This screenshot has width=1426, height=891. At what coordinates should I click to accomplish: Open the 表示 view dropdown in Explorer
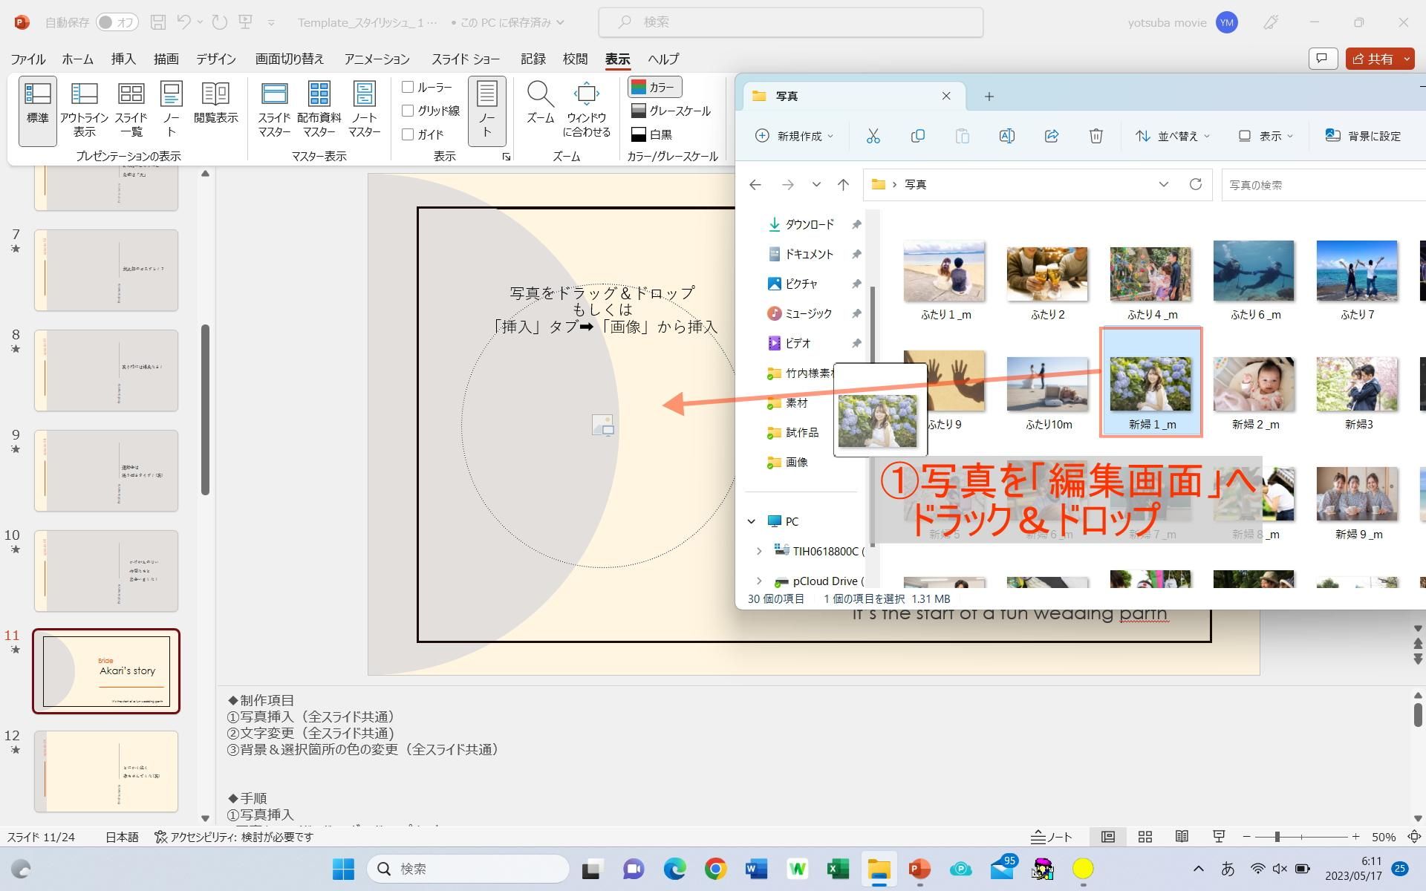click(x=1266, y=136)
